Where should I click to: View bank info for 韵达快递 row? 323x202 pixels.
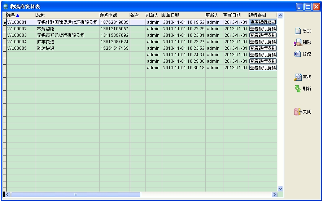(x=263, y=48)
